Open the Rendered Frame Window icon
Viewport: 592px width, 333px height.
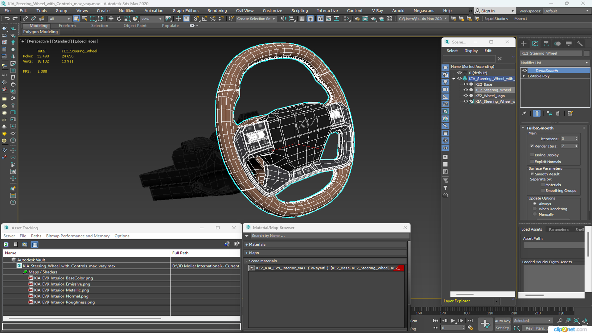[365, 19]
